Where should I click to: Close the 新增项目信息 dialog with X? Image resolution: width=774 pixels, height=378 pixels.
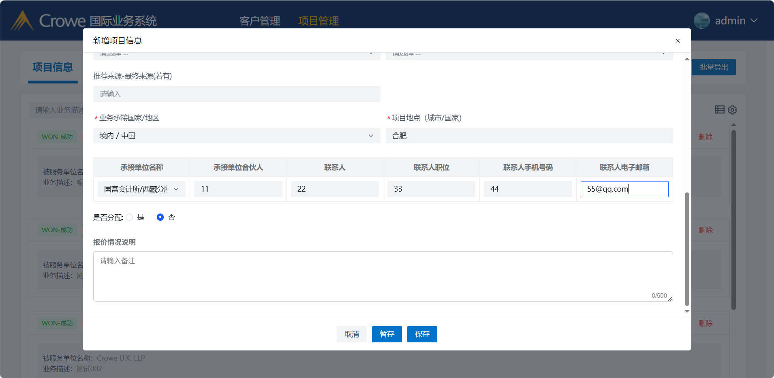678,41
